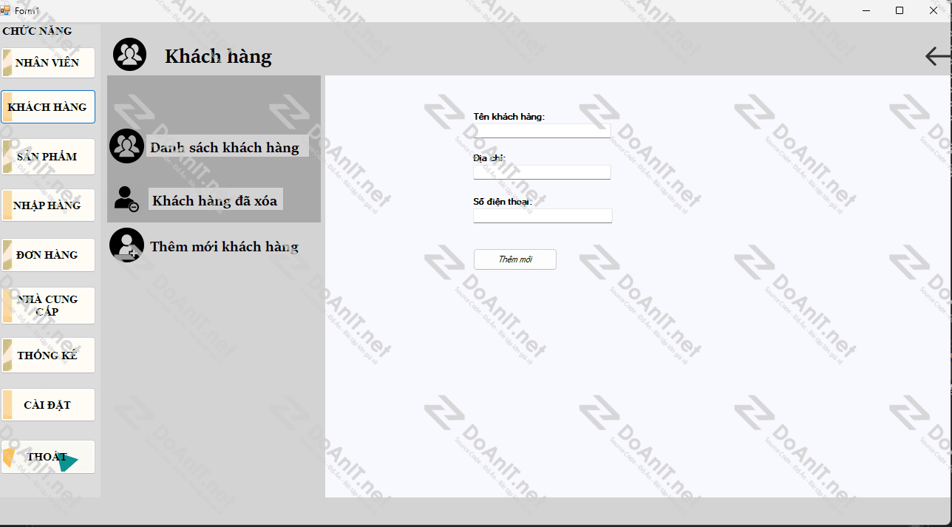The width and height of the screenshot is (952, 527).
Task: Select Thêm mới khách hàng option
Action: point(224,247)
